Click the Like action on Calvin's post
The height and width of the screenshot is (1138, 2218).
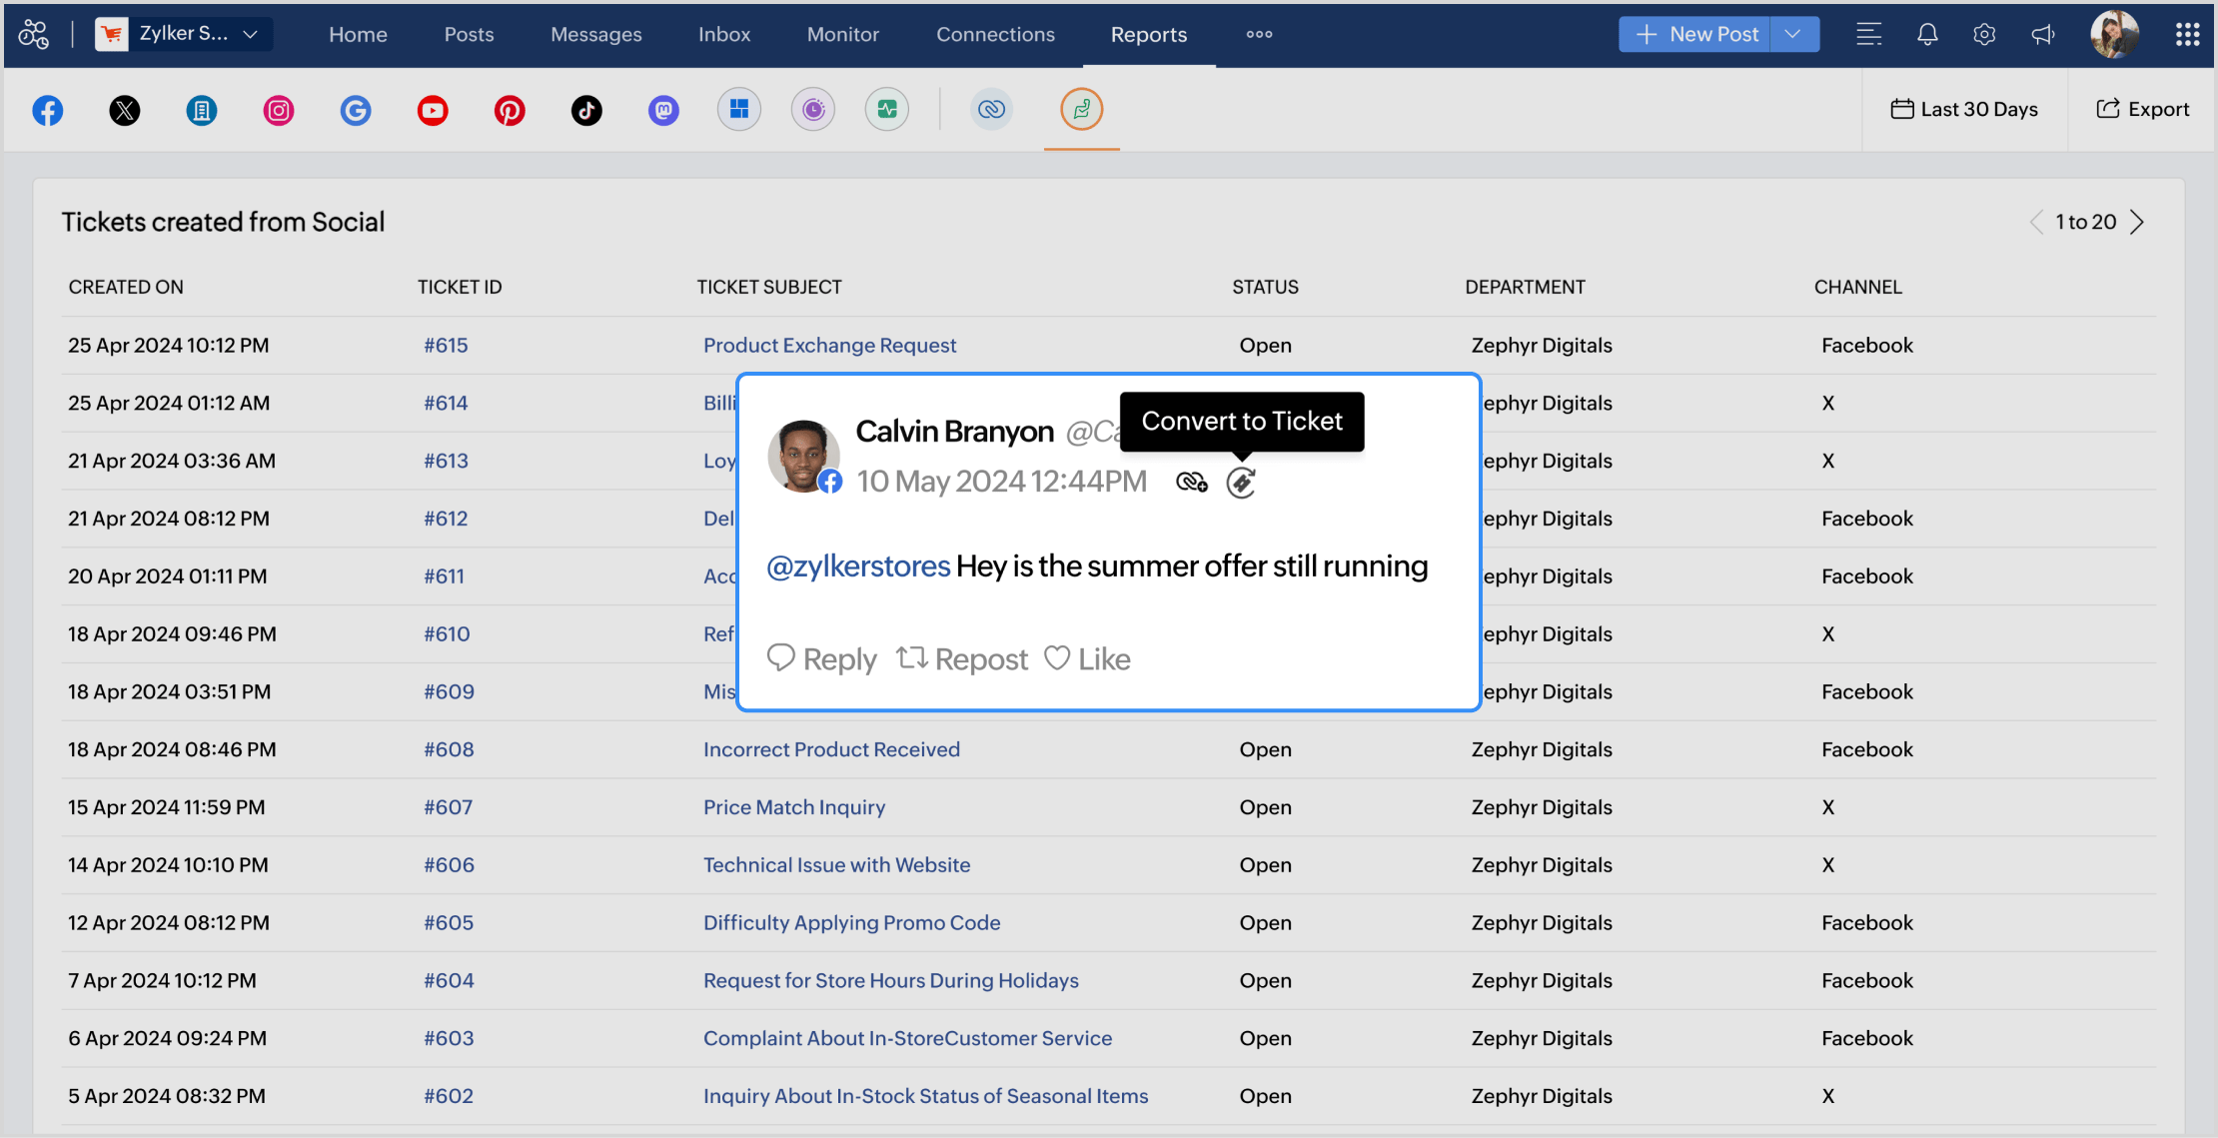point(1086,657)
